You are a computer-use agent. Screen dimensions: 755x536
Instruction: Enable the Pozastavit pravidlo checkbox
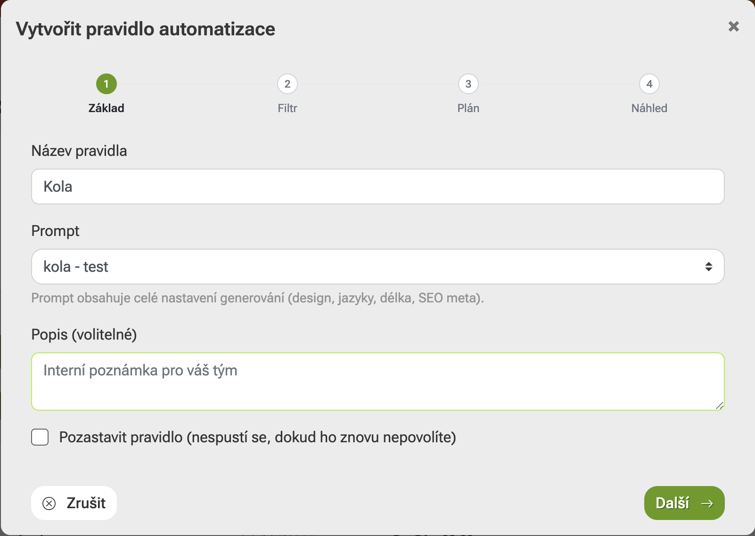[40, 437]
